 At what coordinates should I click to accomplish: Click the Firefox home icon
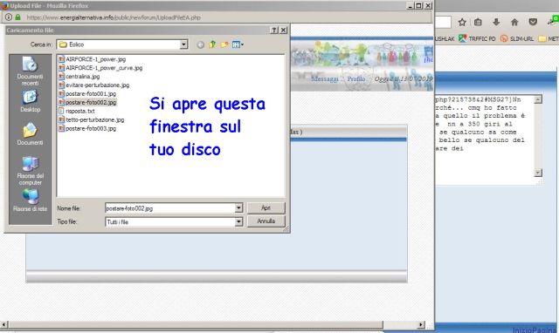click(514, 23)
